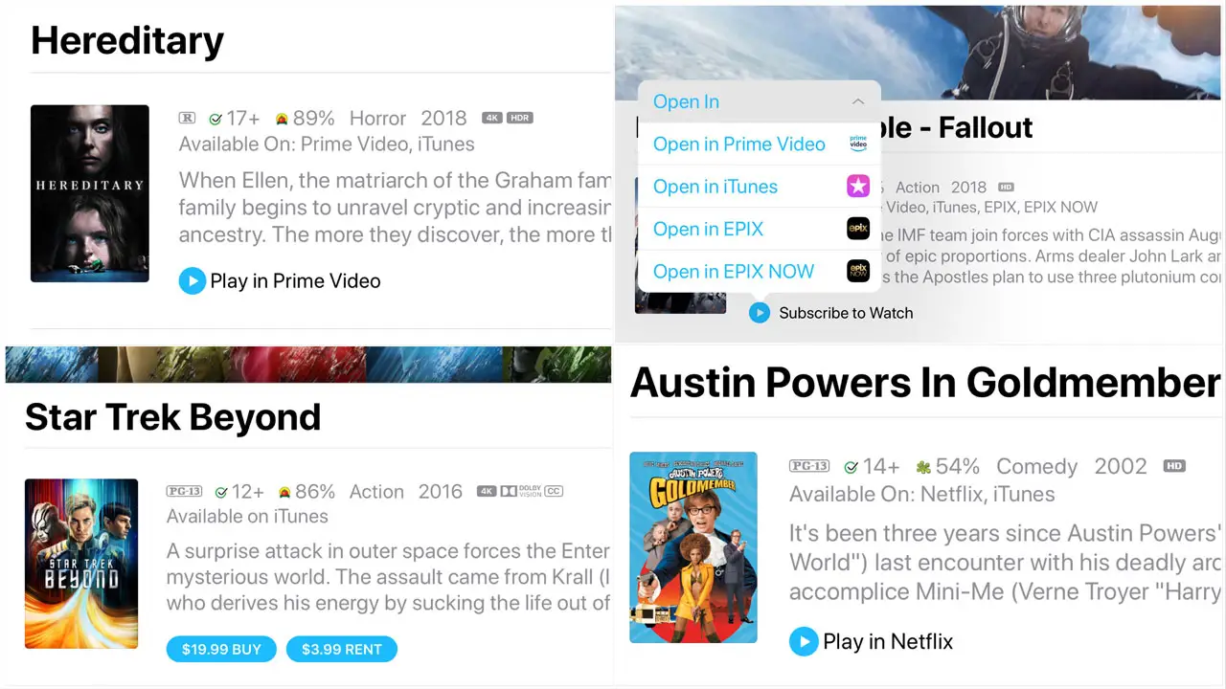This screenshot has height=689, width=1226.
Task: Choose Open in EPIX
Action: [760, 229]
